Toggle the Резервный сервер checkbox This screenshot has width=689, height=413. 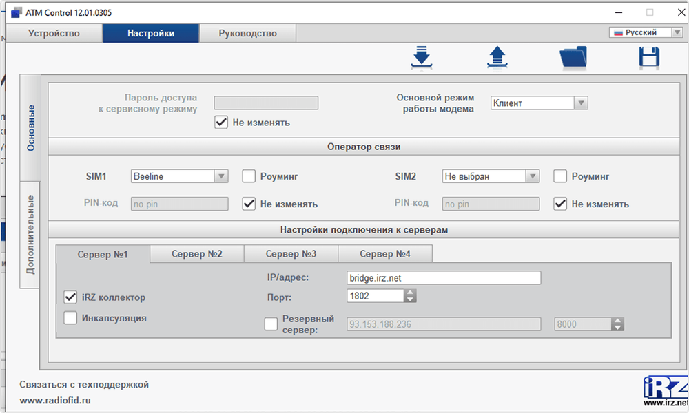[271, 324]
